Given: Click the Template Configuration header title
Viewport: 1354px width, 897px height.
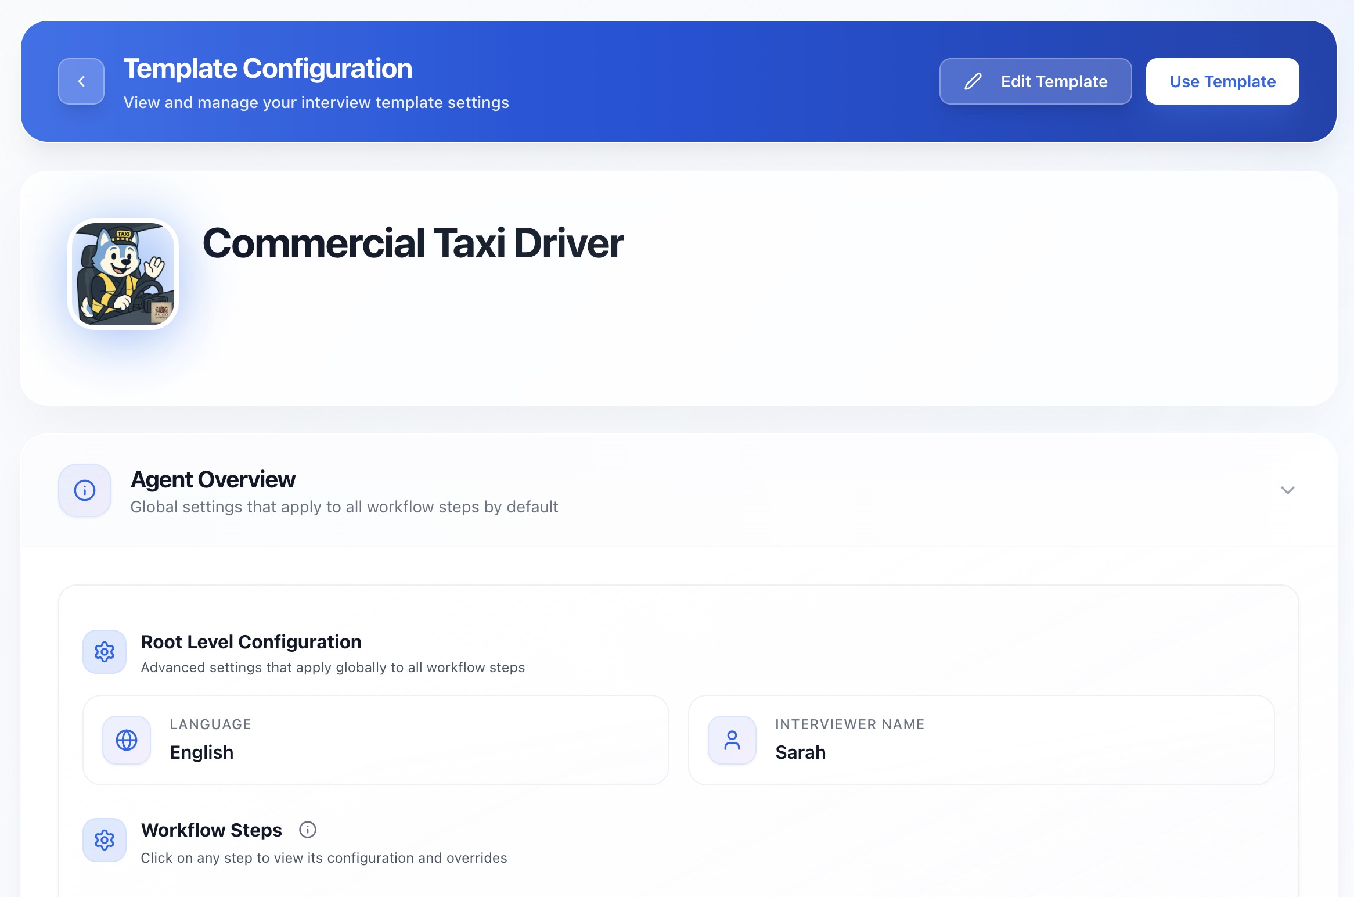Looking at the screenshot, I should 268,69.
